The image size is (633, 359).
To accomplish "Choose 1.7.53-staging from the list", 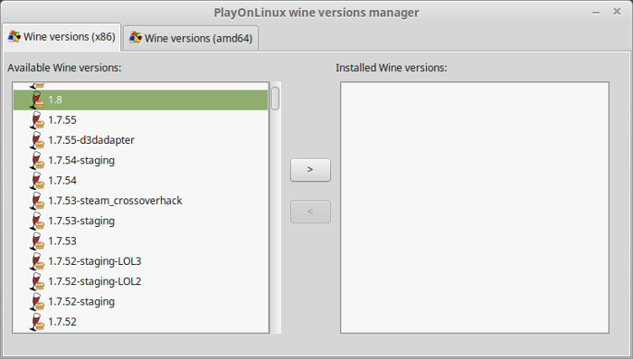I will [140, 221].
